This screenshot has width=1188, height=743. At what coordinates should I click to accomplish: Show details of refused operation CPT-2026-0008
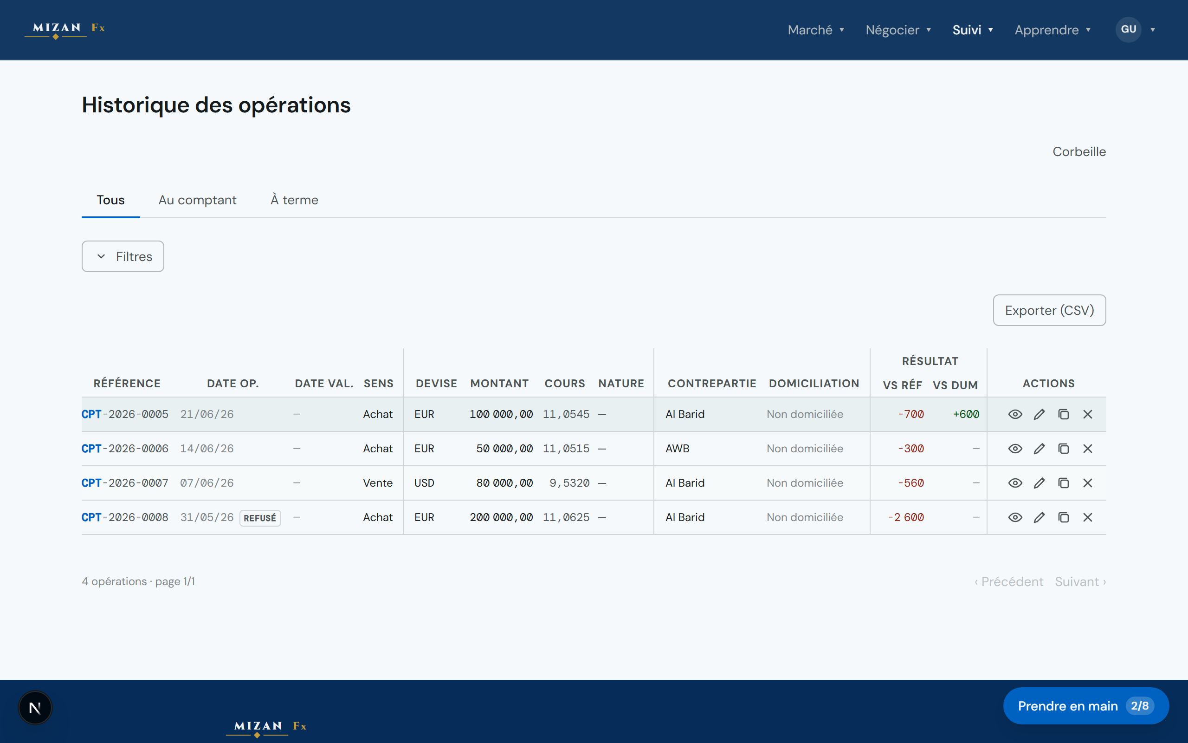[x=1015, y=517]
